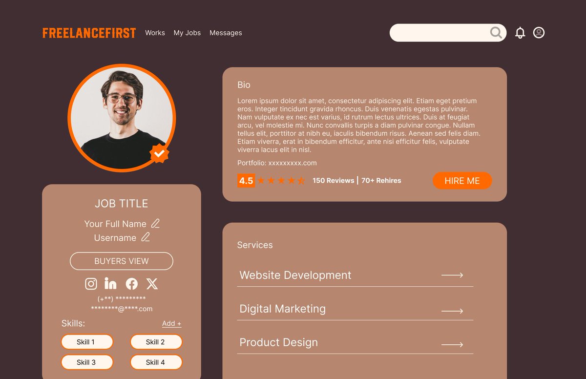
Task: Click the verified badge on photo
Action: click(159, 153)
